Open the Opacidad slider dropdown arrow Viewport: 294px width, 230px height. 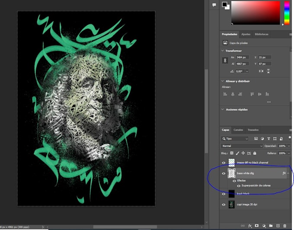coord(289,146)
